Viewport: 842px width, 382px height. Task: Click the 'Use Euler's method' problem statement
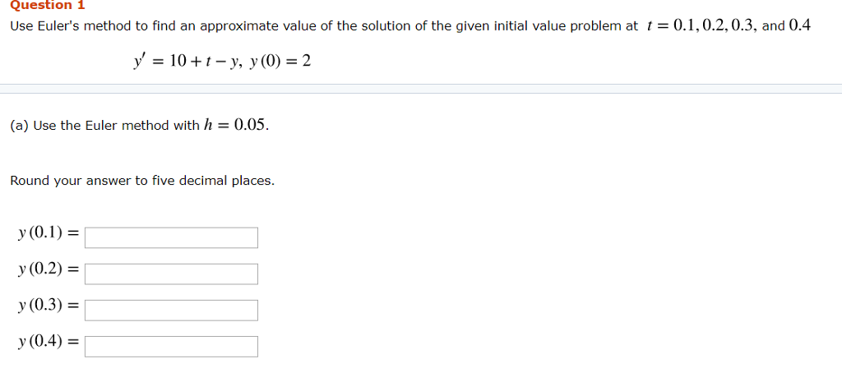(x=411, y=25)
